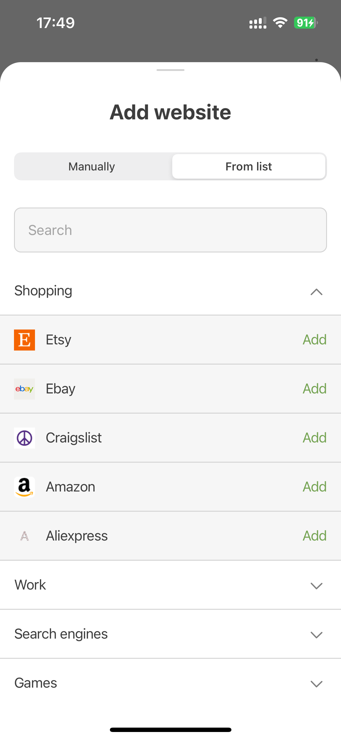Add the Craigslist website
This screenshot has width=341, height=739.
tap(314, 438)
